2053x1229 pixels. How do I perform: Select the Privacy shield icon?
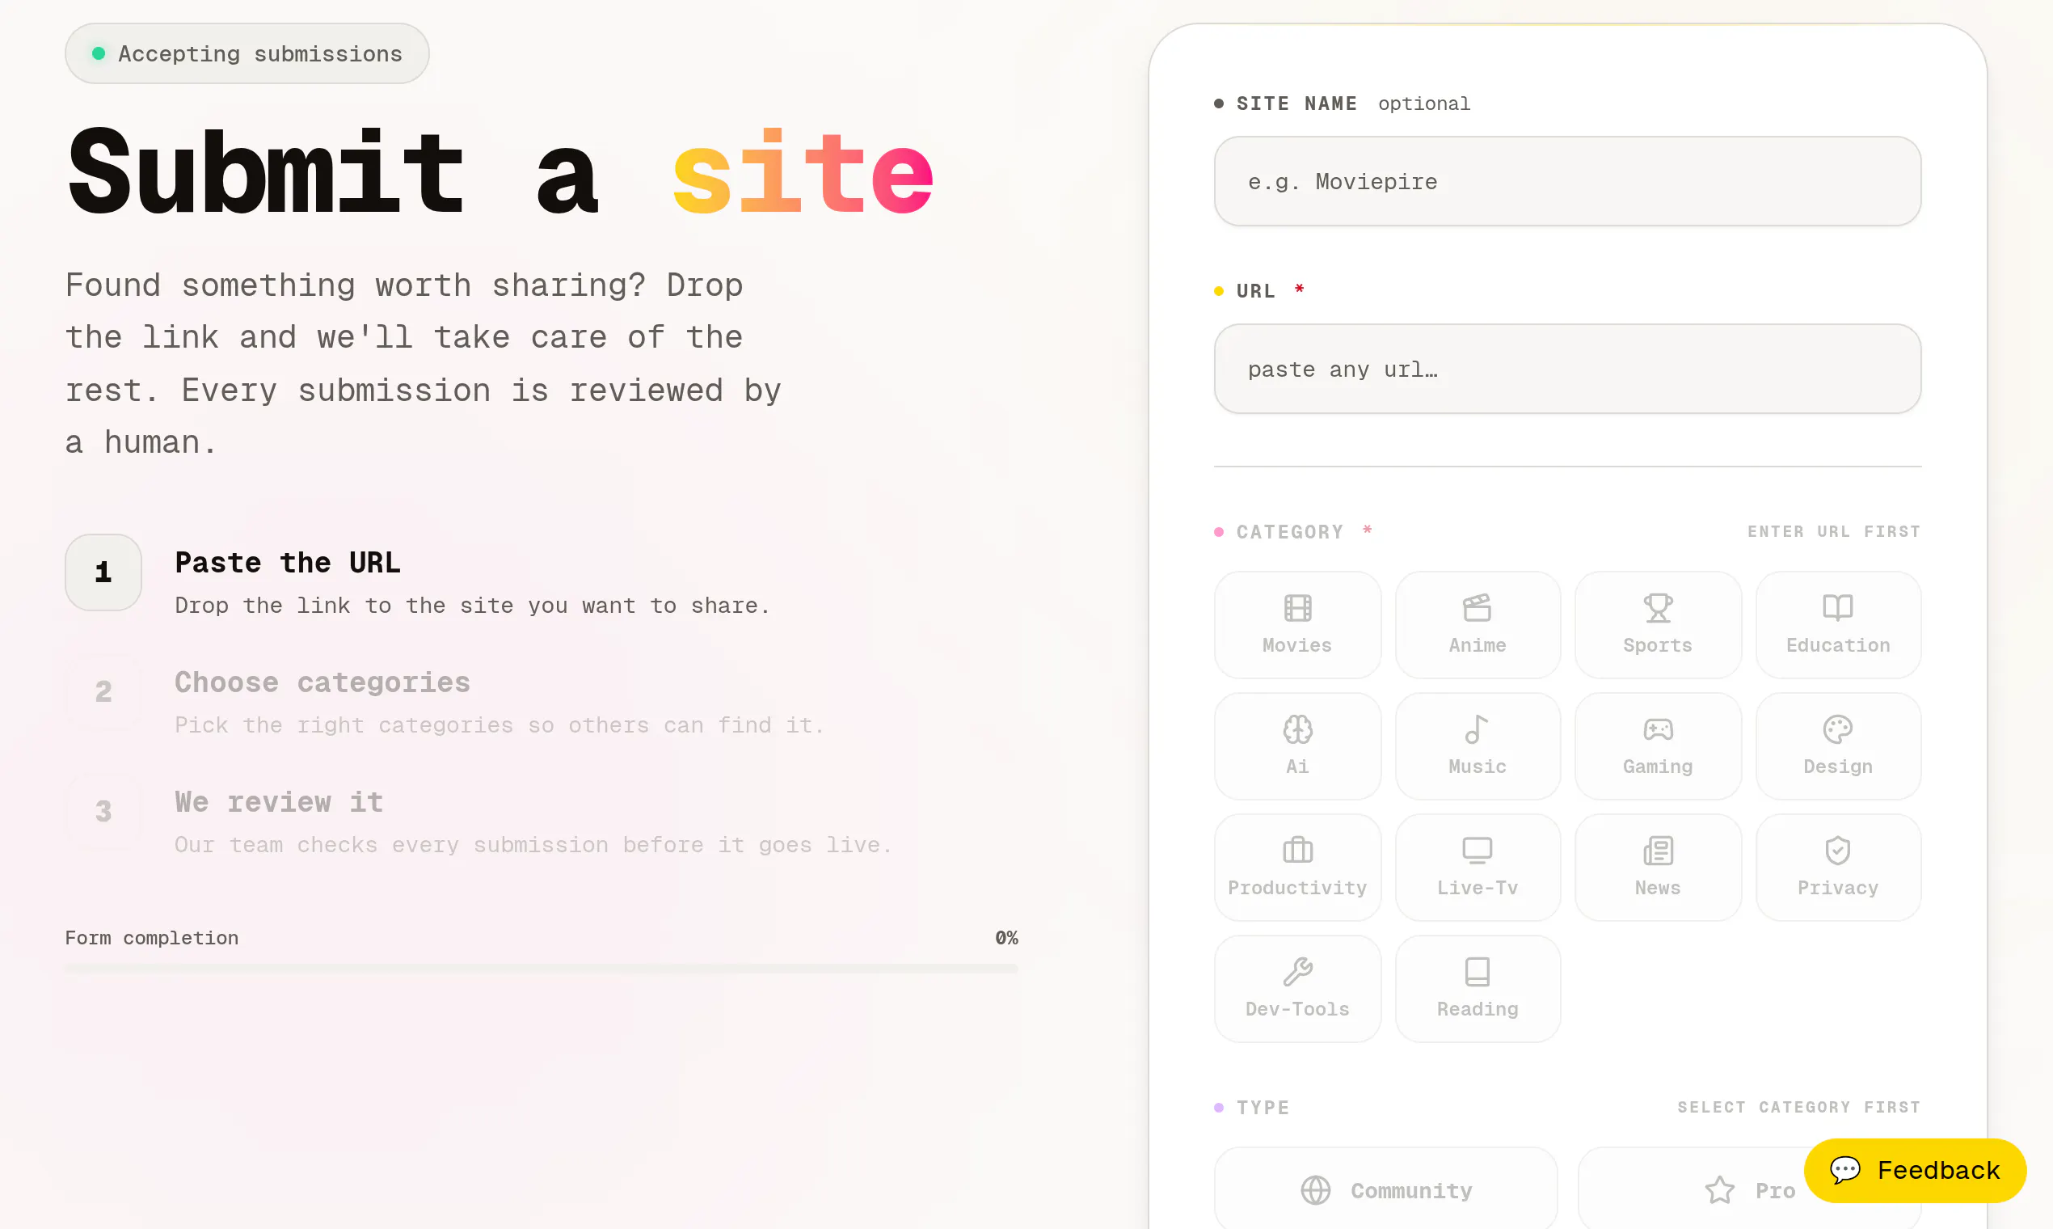point(1838,851)
